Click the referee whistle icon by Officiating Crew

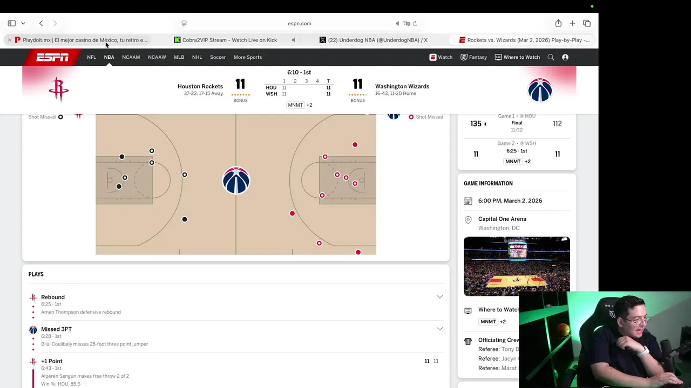point(468,341)
